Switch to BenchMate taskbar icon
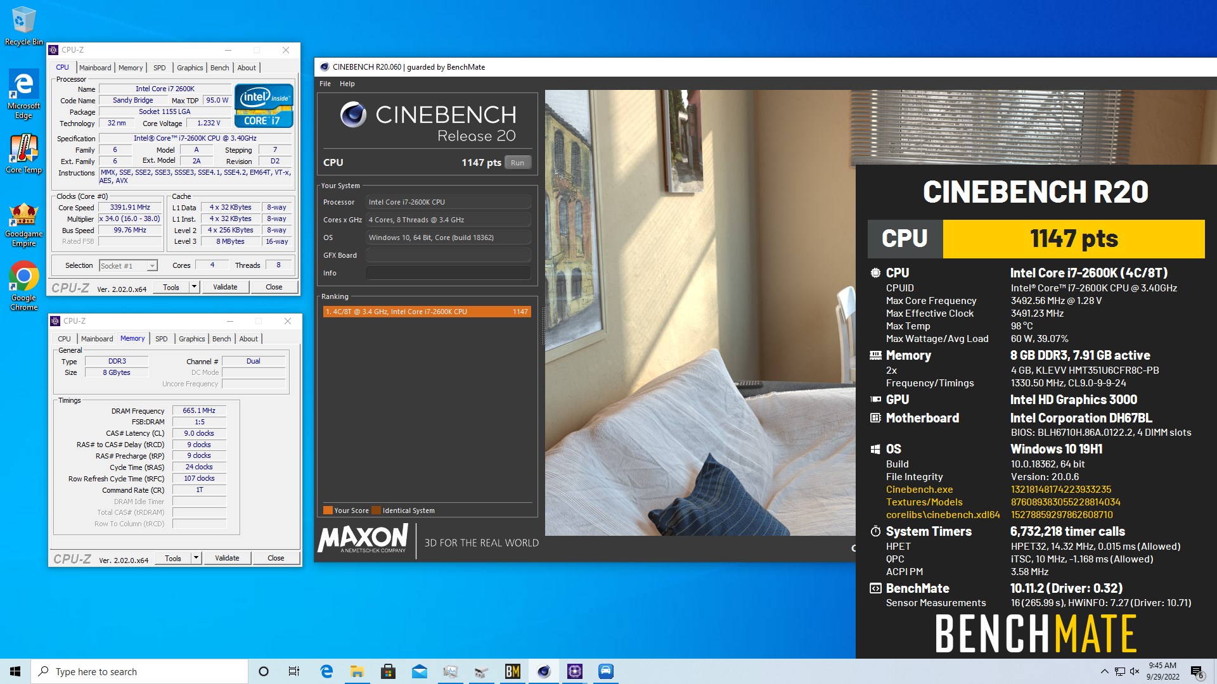This screenshot has width=1217, height=684. tap(513, 671)
